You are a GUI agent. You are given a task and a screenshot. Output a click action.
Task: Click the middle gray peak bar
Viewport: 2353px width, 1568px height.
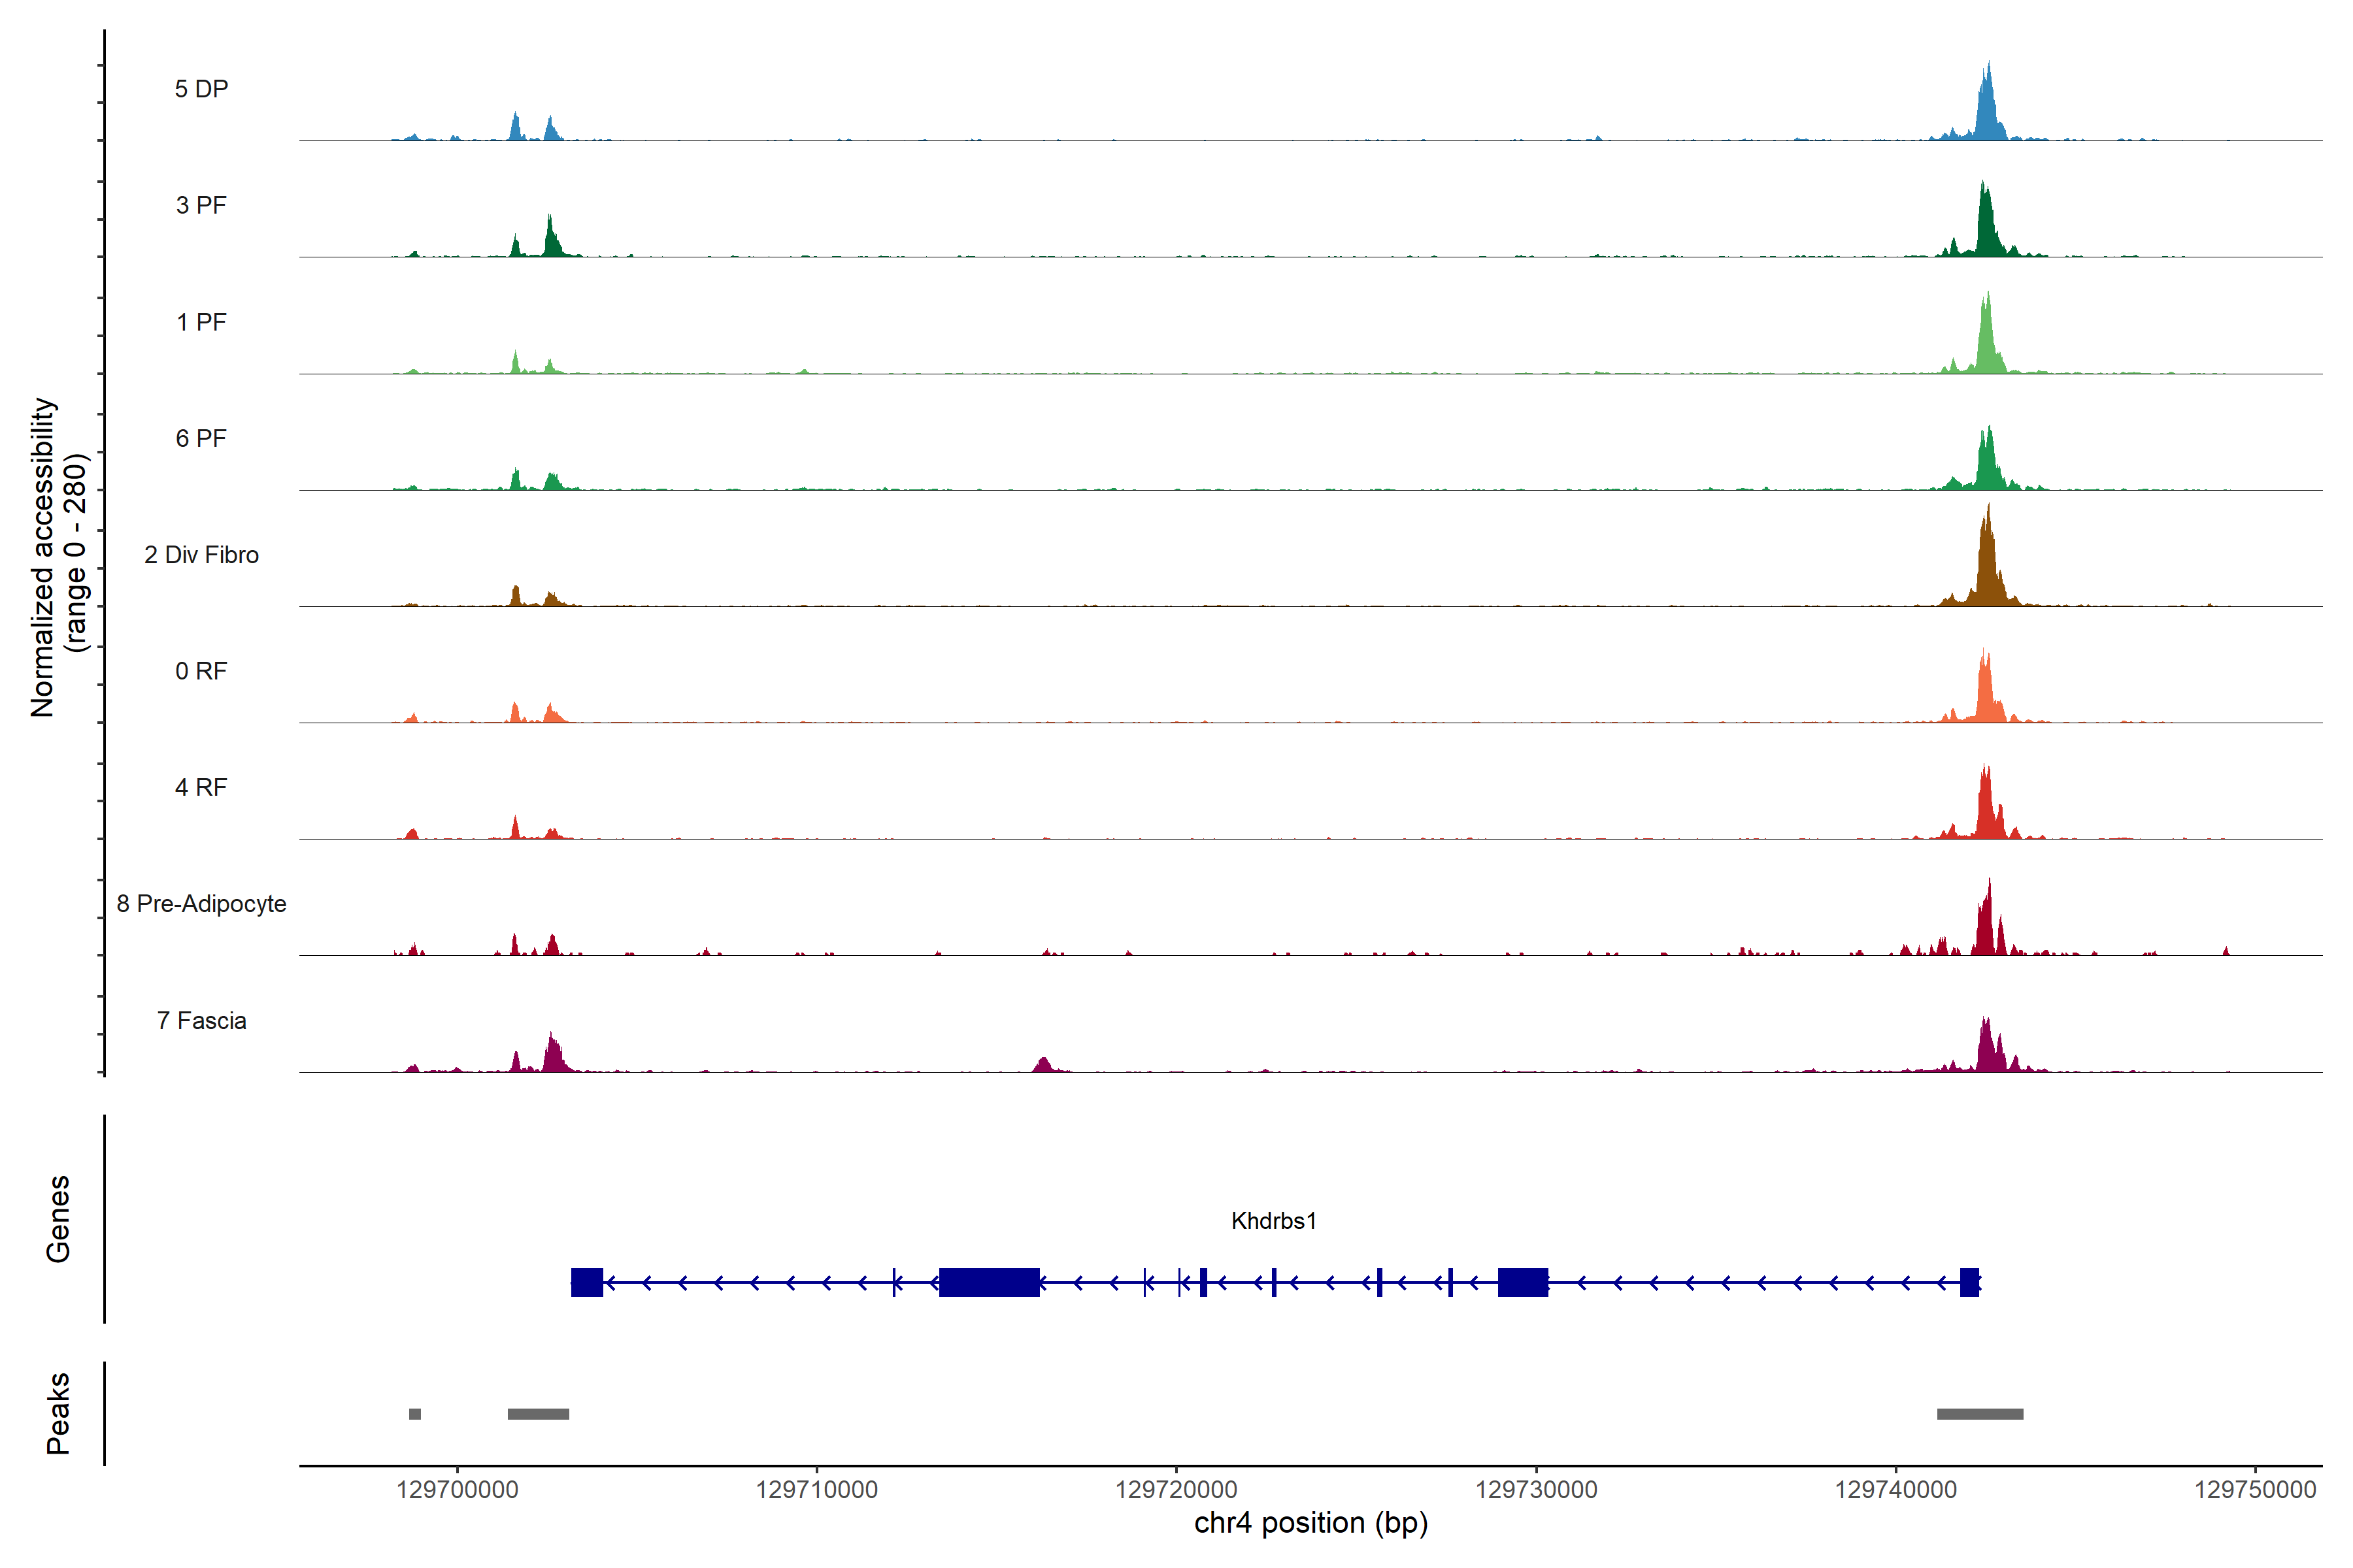tap(538, 1414)
